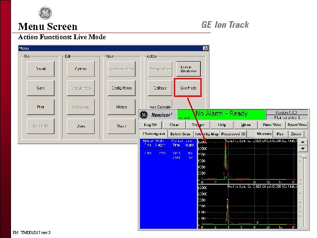Switch to the Plasmagram tab
Viewport: 317px width, 238px height.
[x=154, y=134]
